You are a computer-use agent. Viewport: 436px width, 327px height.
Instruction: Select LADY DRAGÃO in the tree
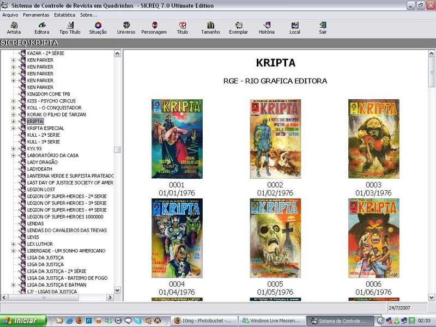pos(43,162)
